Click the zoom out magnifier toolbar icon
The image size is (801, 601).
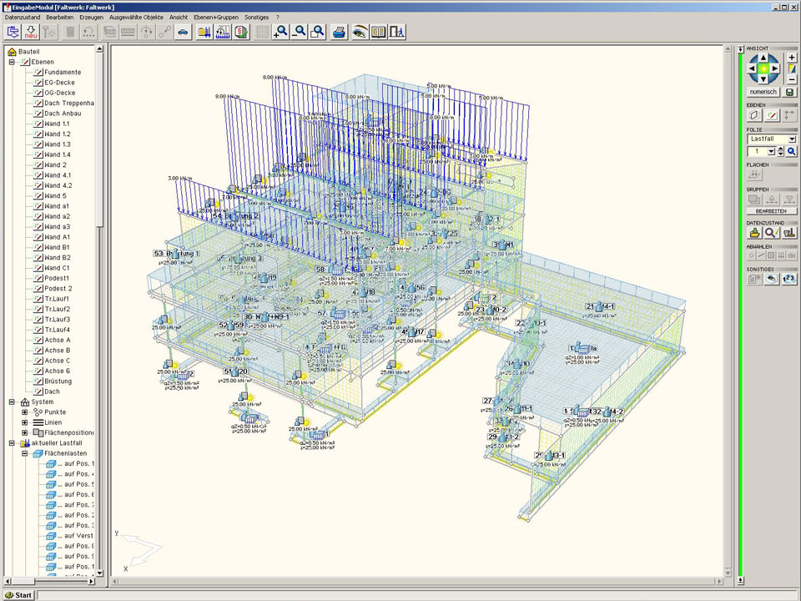click(300, 33)
